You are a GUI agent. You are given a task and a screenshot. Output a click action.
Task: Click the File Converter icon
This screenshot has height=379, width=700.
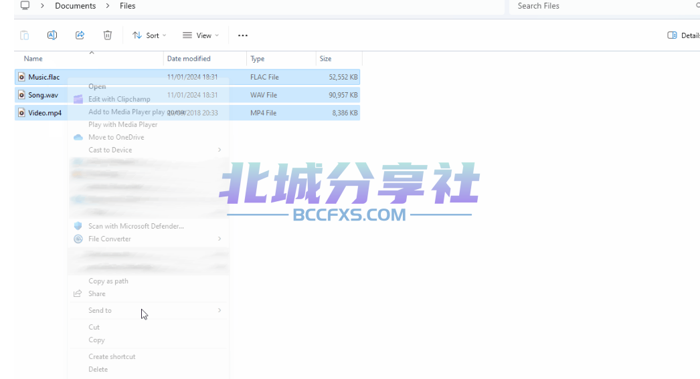tap(78, 239)
